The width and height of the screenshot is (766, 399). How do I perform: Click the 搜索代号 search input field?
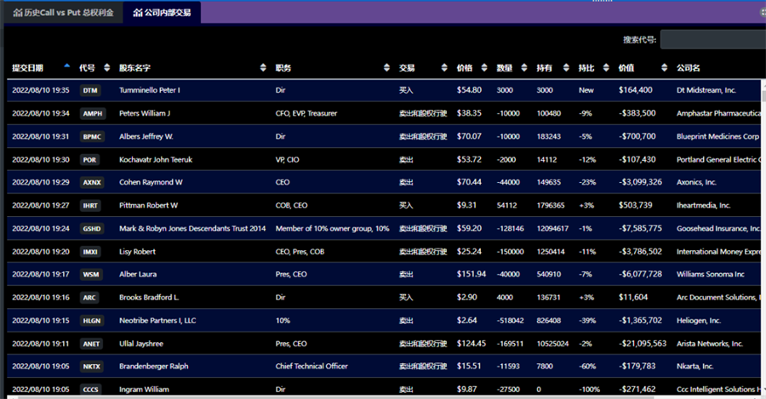click(713, 39)
